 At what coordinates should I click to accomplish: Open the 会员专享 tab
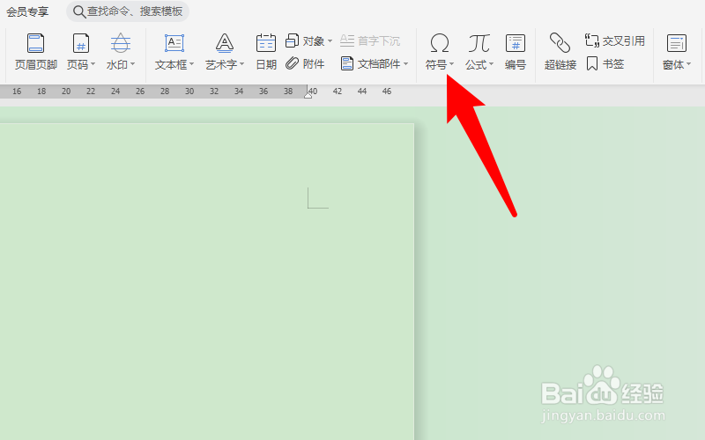[x=27, y=11]
